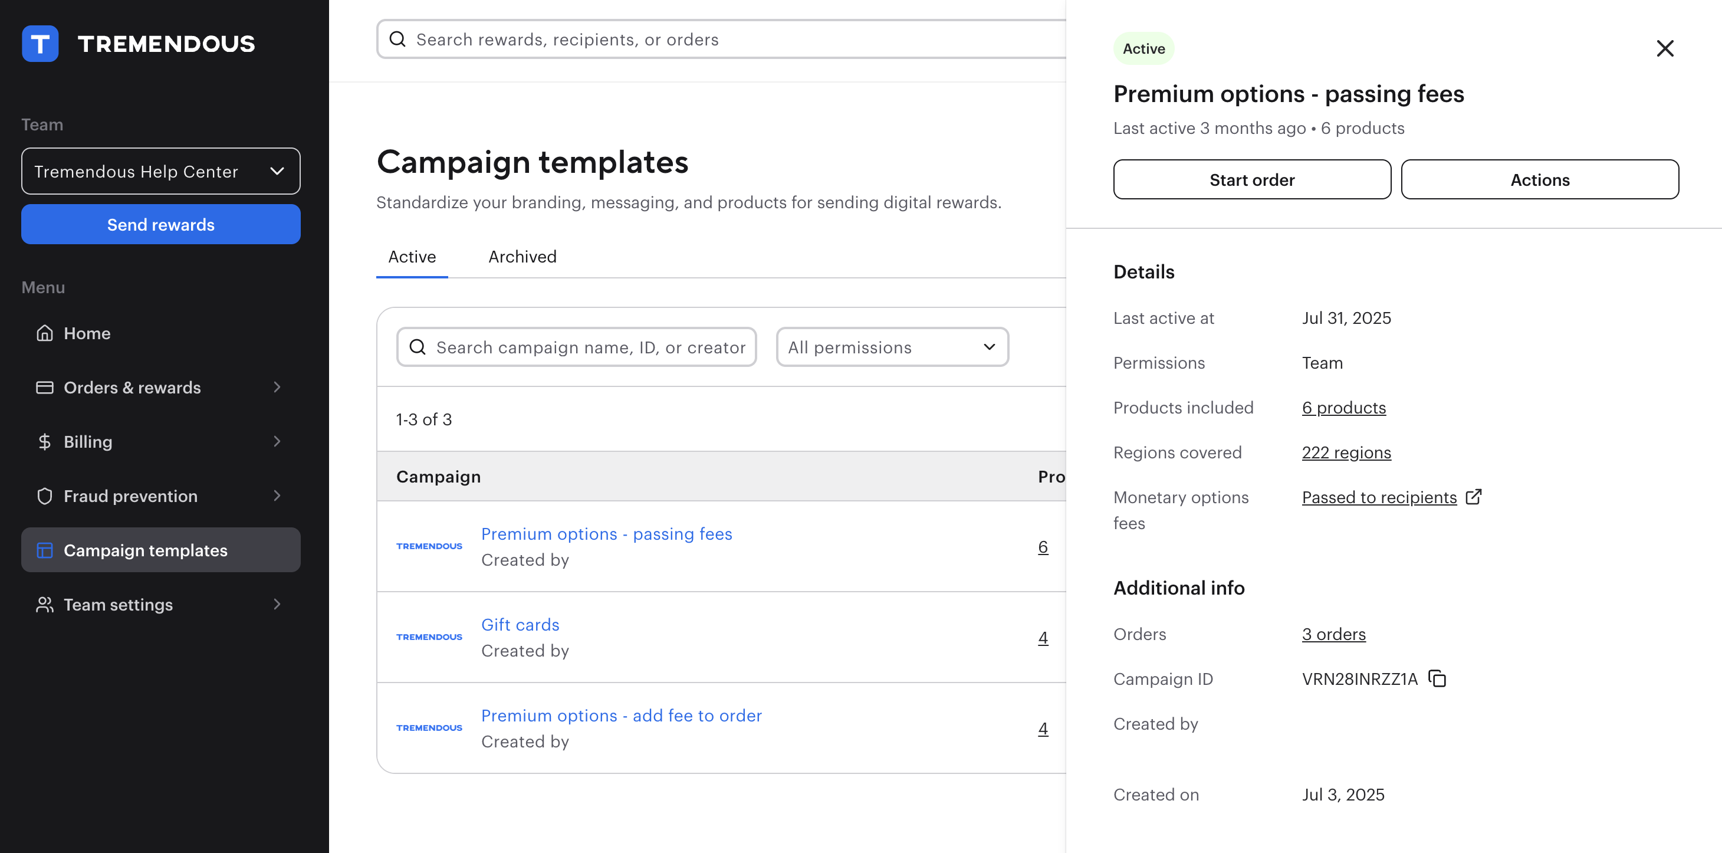
Task: Open the All permissions filter dropdown
Action: 892,347
